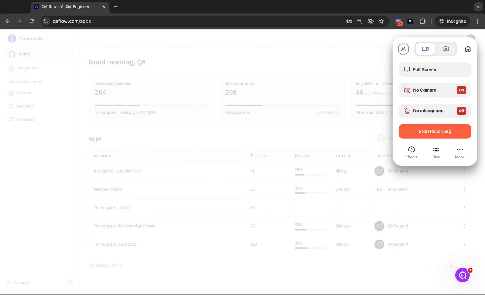Close the recorder popup with X button

pyautogui.click(x=403, y=49)
